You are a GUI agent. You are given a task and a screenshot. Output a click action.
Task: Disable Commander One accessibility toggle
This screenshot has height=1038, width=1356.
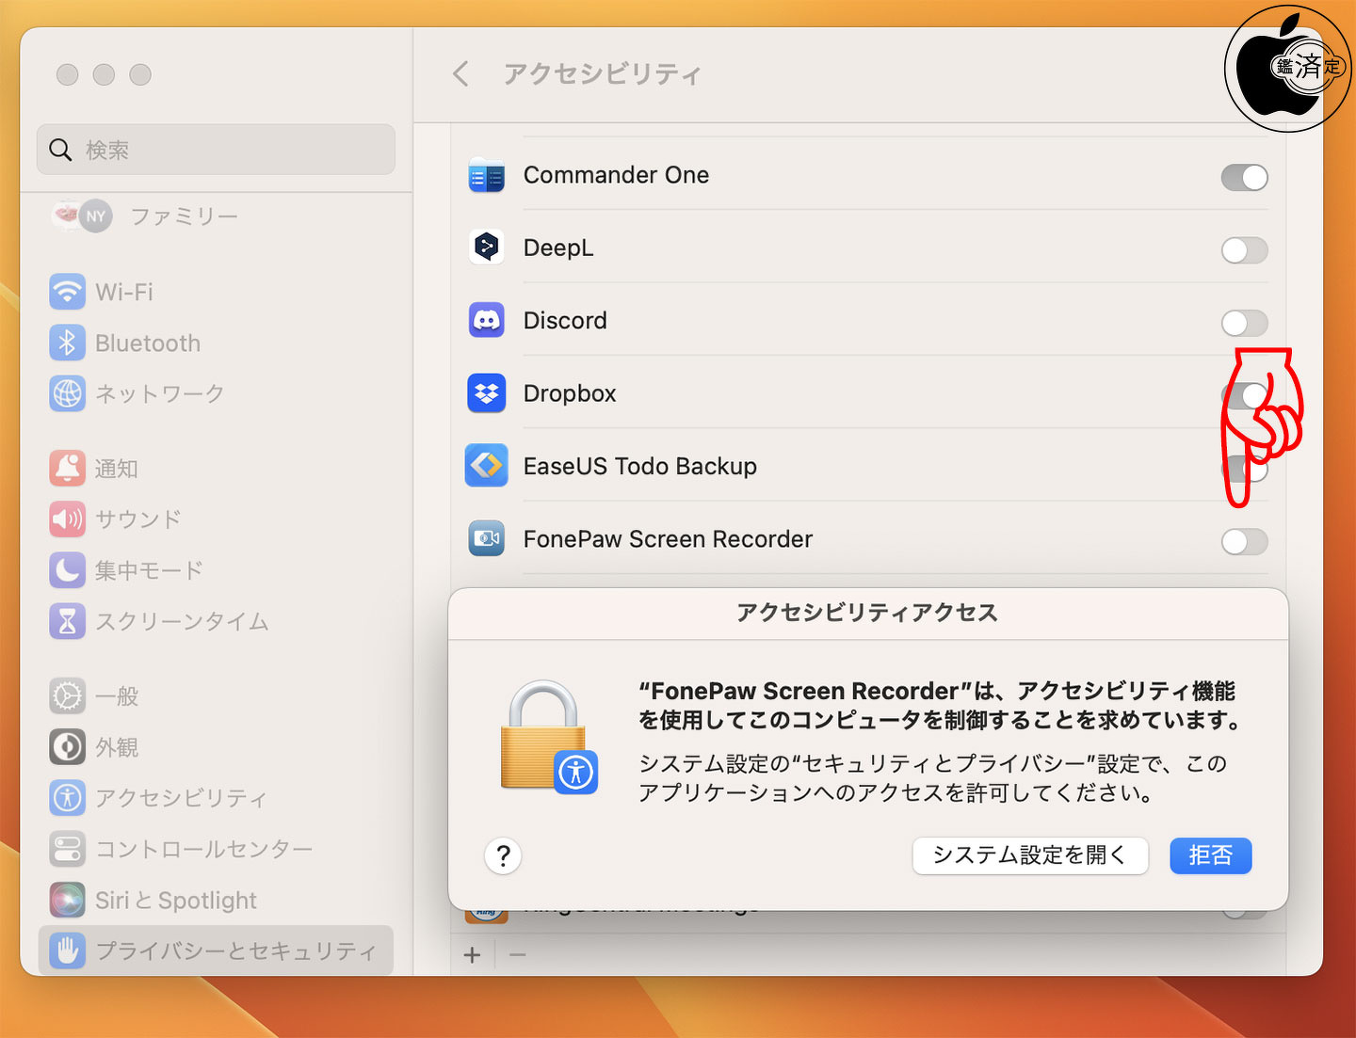click(1244, 177)
